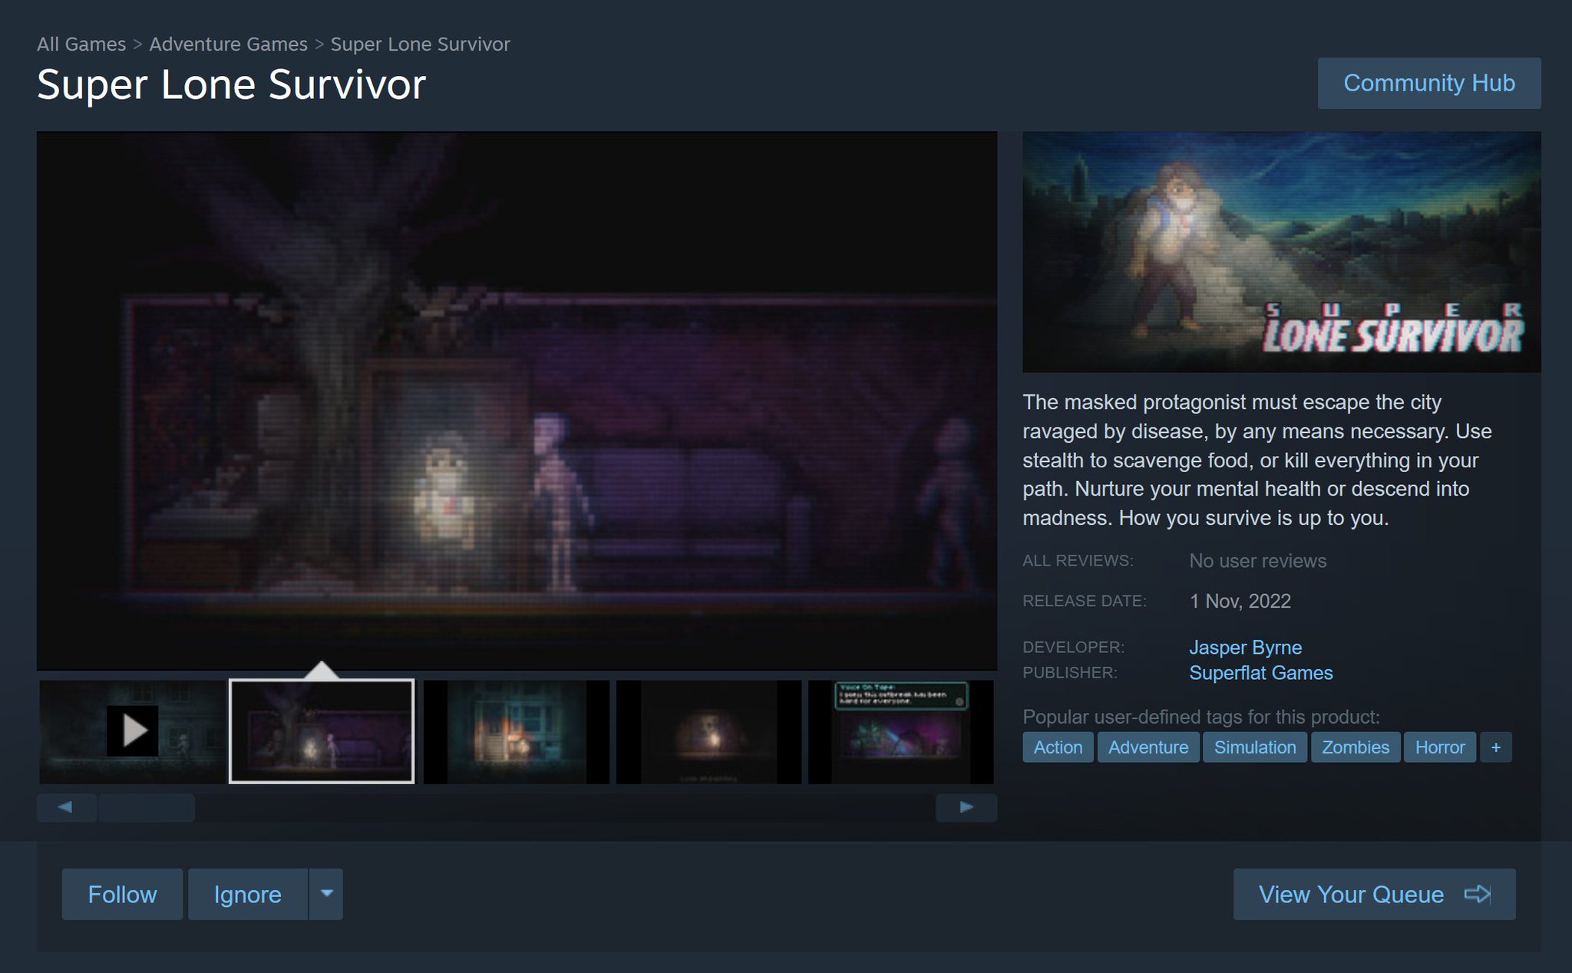
Task: Select the burning building screenshot thumbnail
Action: 517,731
